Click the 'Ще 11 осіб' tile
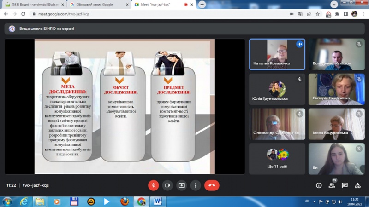The height and width of the screenshot is (207, 369). [x=277, y=159]
